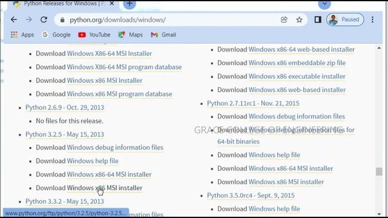Open Chrome three-dot menu
Image resolution: width=388 pixels, height=218 pixels.
pos(372,19)
